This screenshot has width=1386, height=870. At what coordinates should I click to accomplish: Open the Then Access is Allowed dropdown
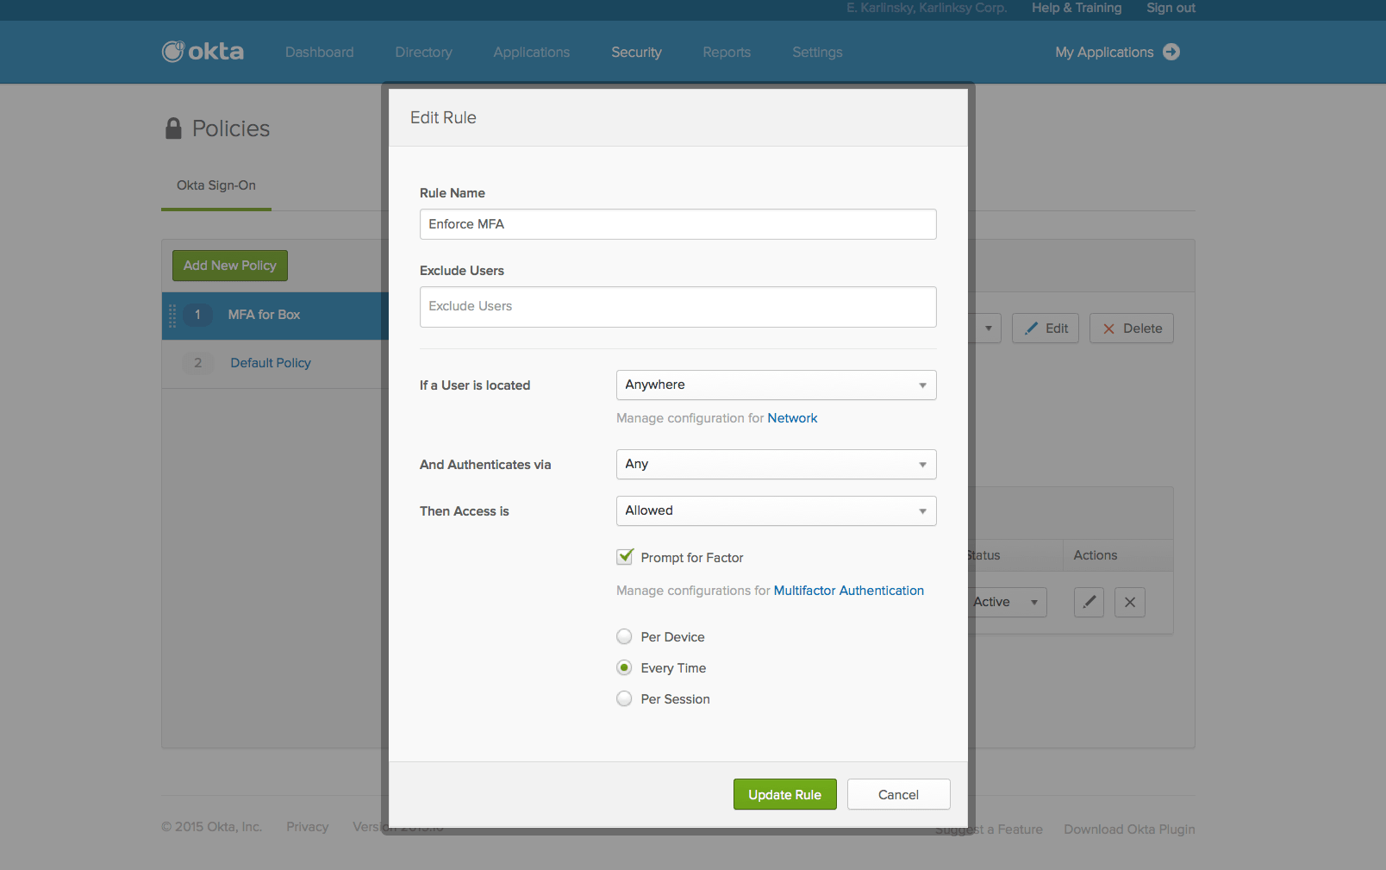pyautogui.click(x=776, y=510)
